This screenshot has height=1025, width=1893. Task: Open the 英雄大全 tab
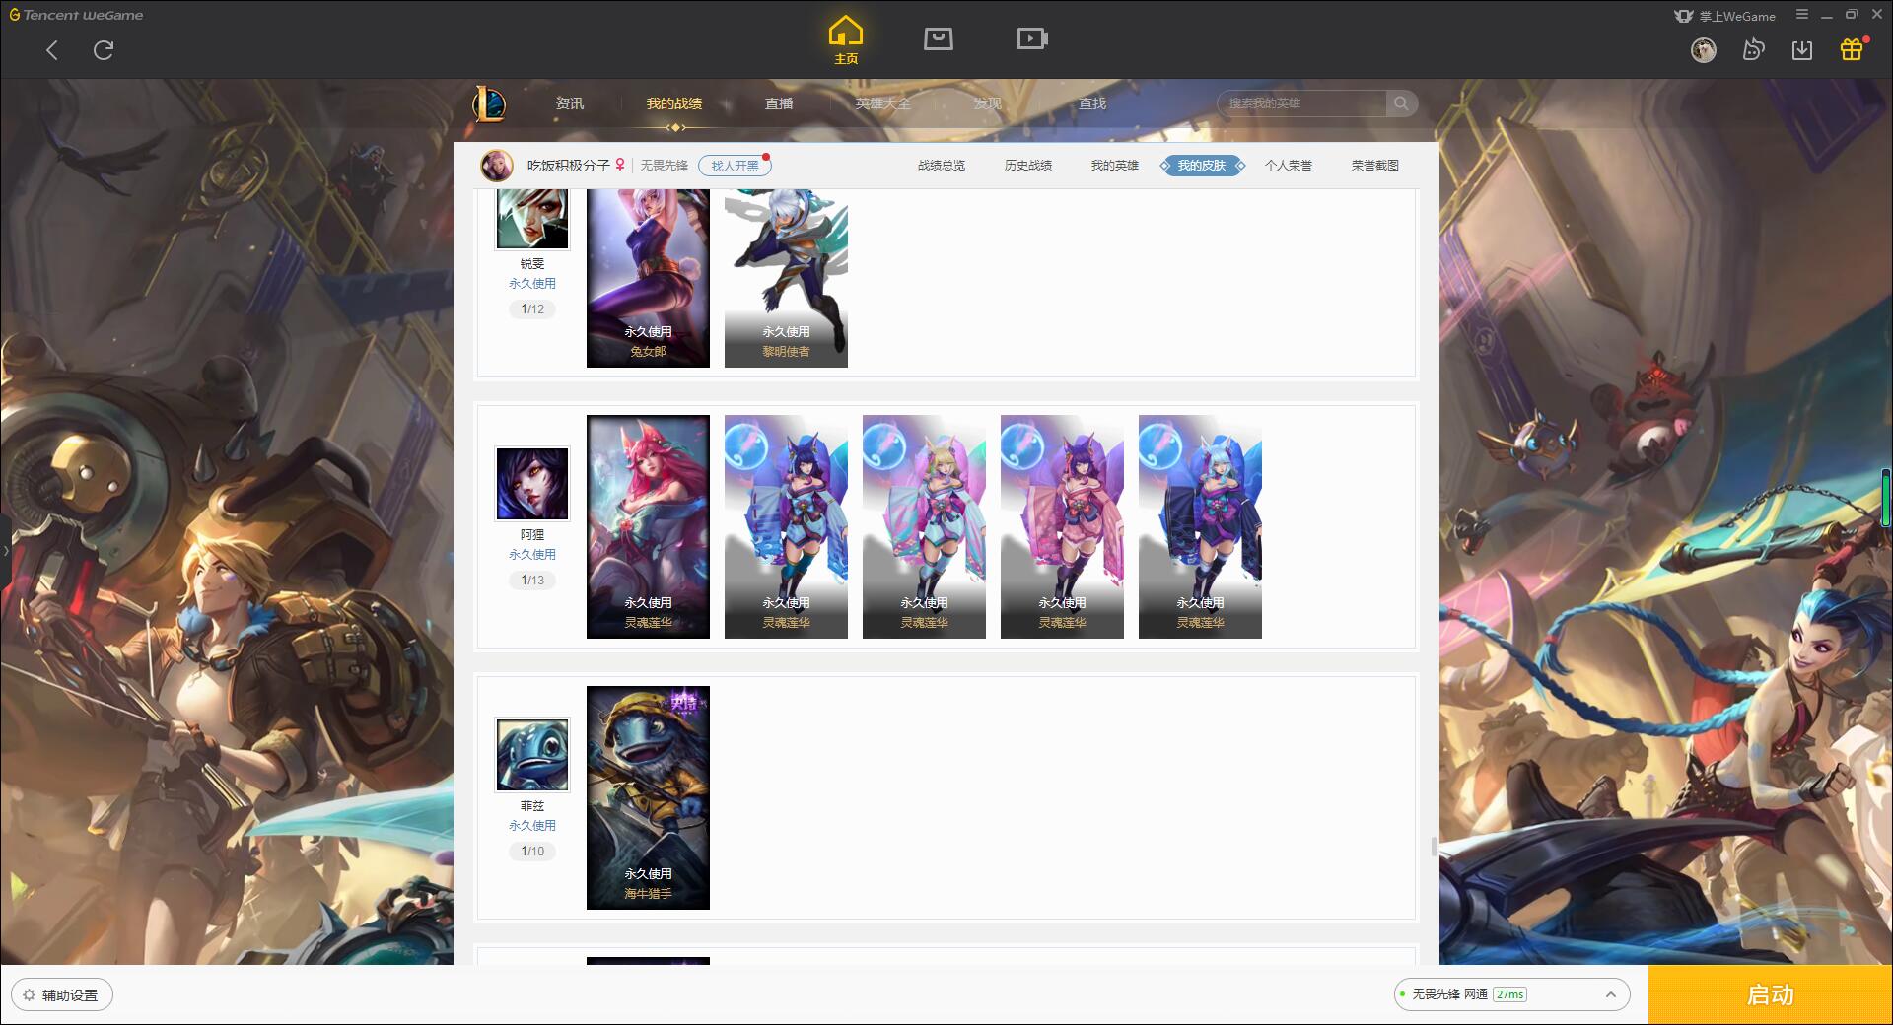tap(883, 103)
